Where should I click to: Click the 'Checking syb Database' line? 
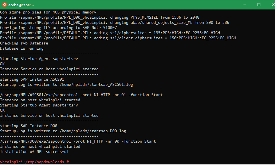tap(24, 43)
